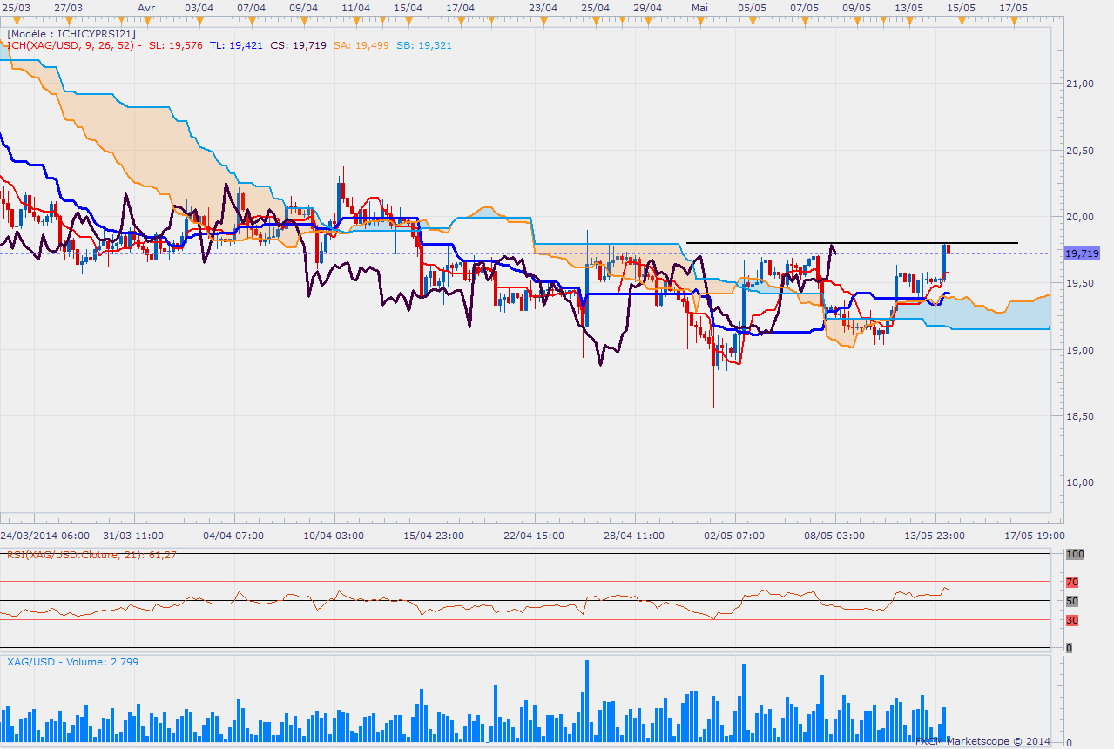The image size is (1114, 749).
Task: Click the "08/05 03:00" time axis label
Action: coord(834,536)
